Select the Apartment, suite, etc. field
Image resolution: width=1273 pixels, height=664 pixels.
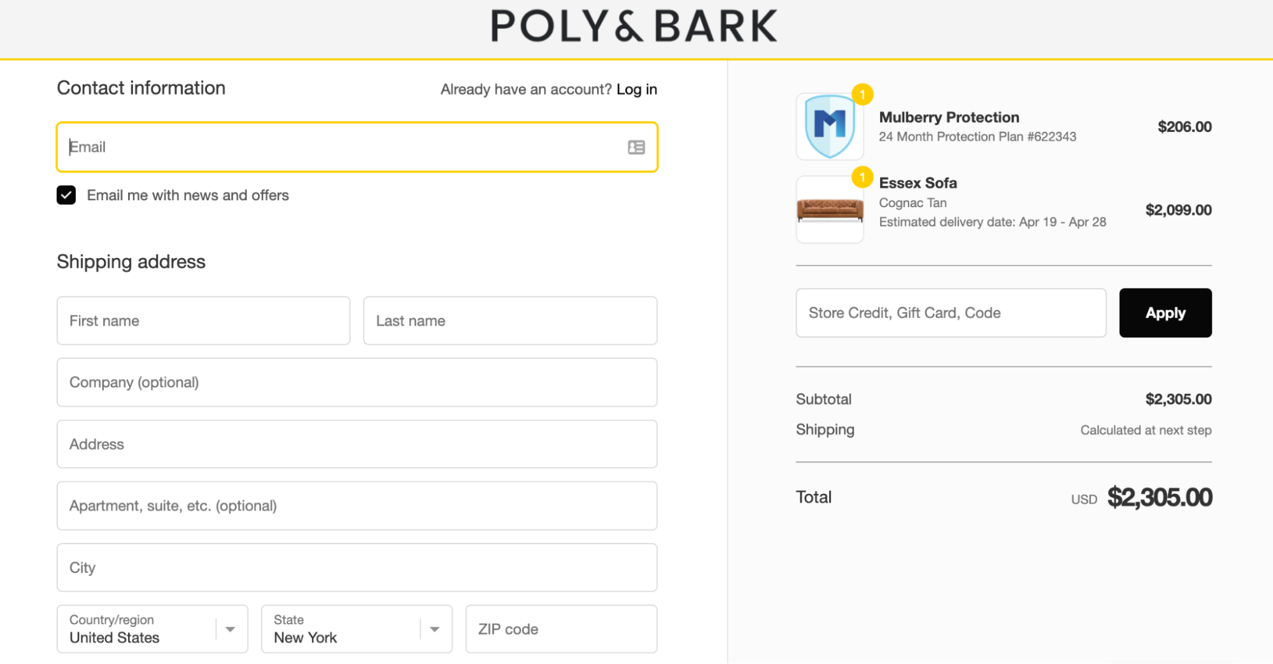(357, 506)
